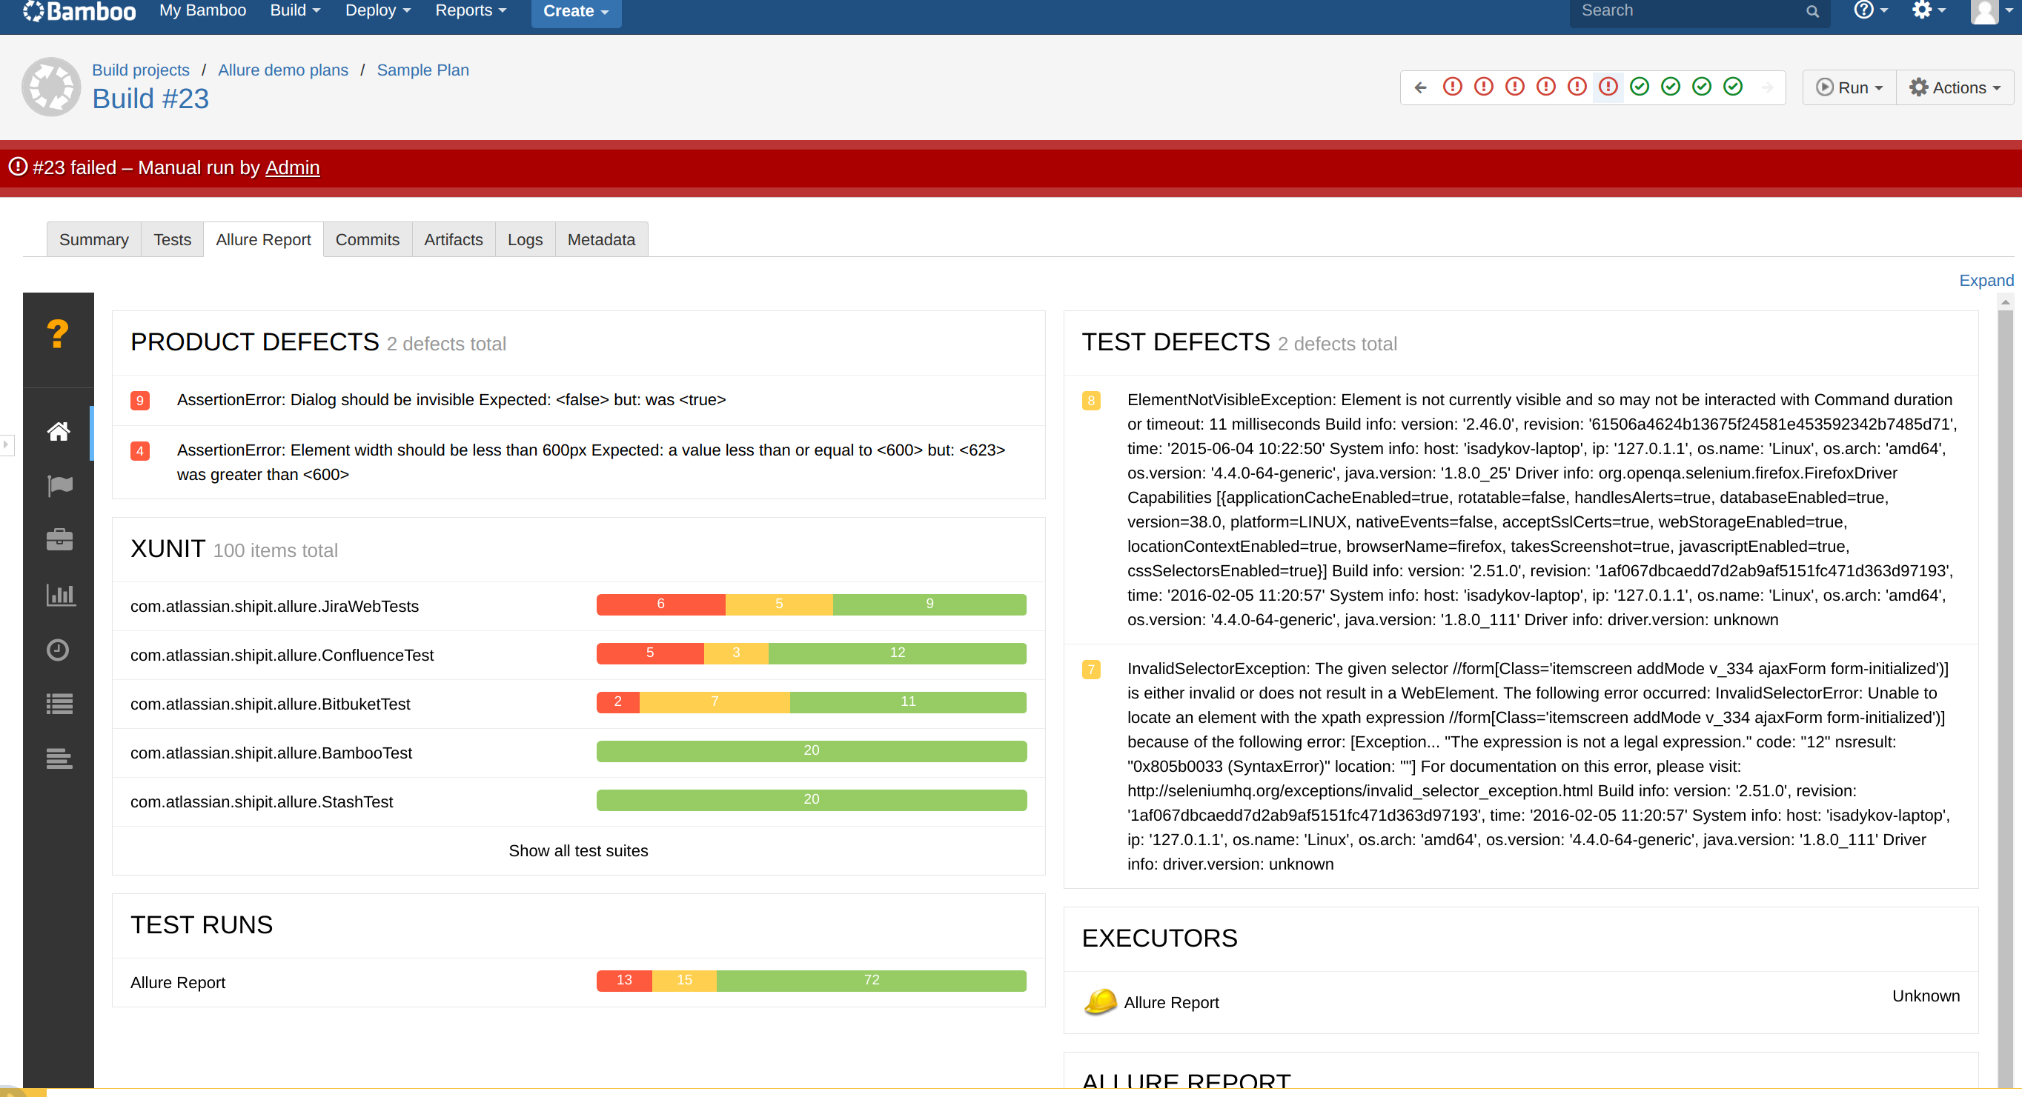Viewport: 2022px width, 1097px height.
Task: Switch to the Tests tab
Action: tap(173, 239)
